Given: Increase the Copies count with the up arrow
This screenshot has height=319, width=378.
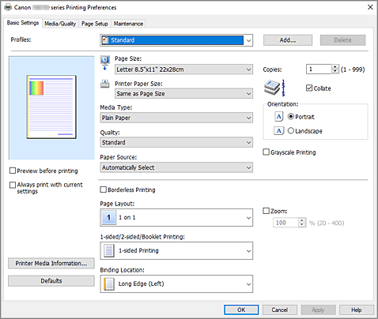Looking at the screenshot, I should point(335,67).
